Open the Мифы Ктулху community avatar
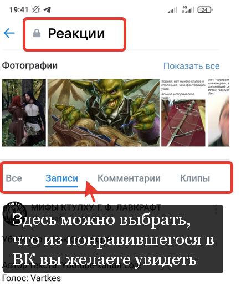The height and width of the screenshot is (291, 241). point(14,213)
